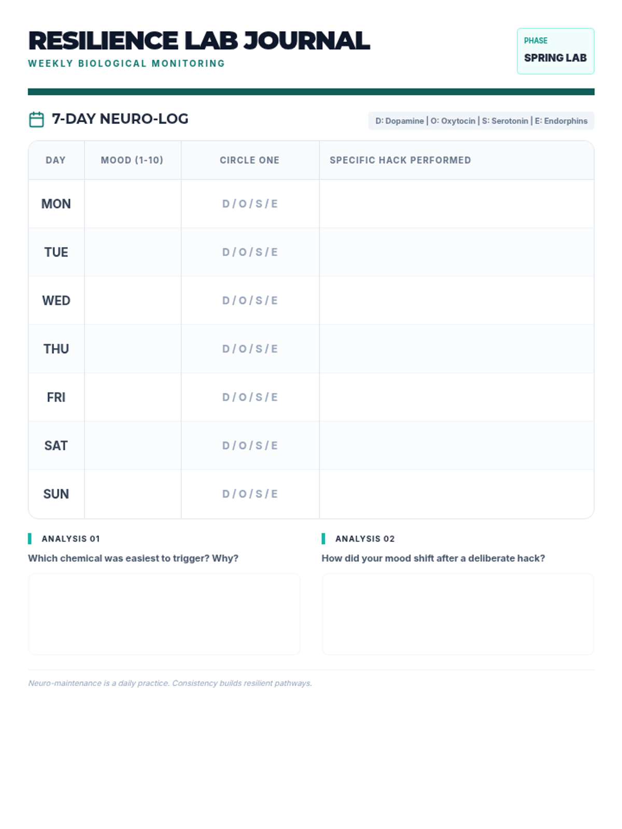Click the Circle One column header
The image size is (622, 829).
pyautogui.click(x=250, y=160)
